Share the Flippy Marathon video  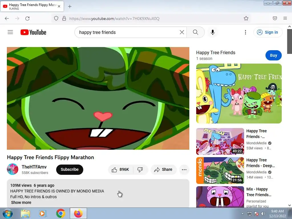[163, 169]
